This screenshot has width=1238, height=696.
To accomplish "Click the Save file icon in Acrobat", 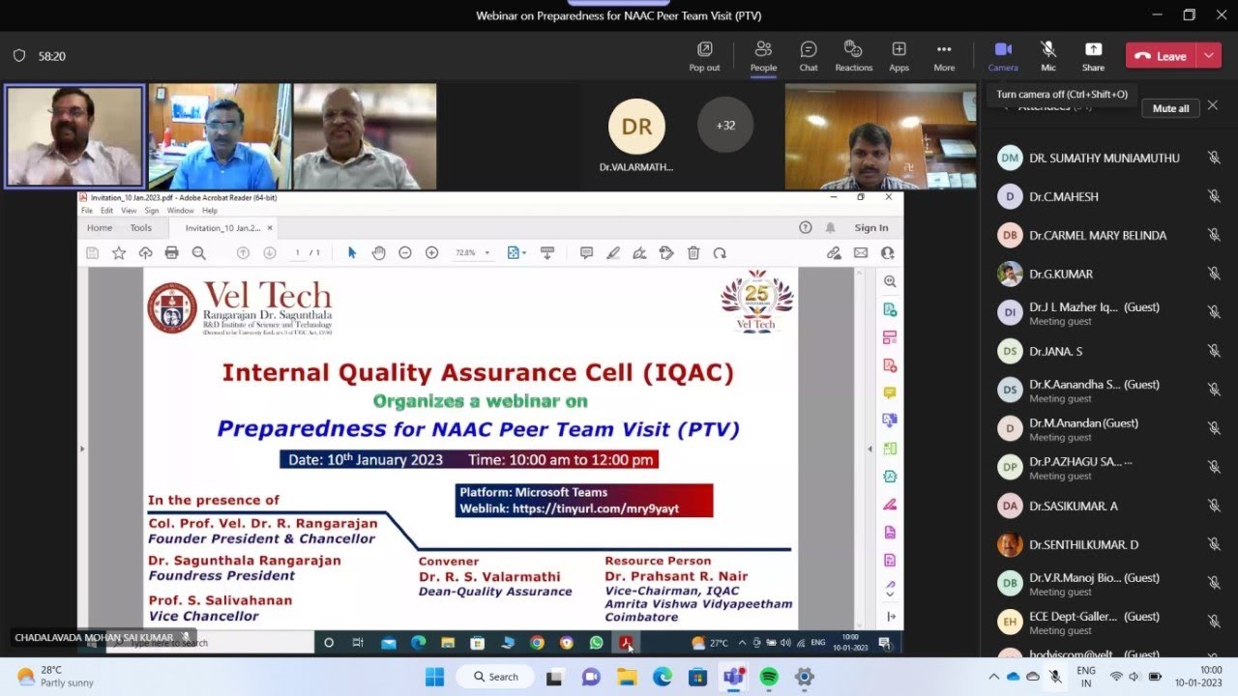I will point(92,252).
